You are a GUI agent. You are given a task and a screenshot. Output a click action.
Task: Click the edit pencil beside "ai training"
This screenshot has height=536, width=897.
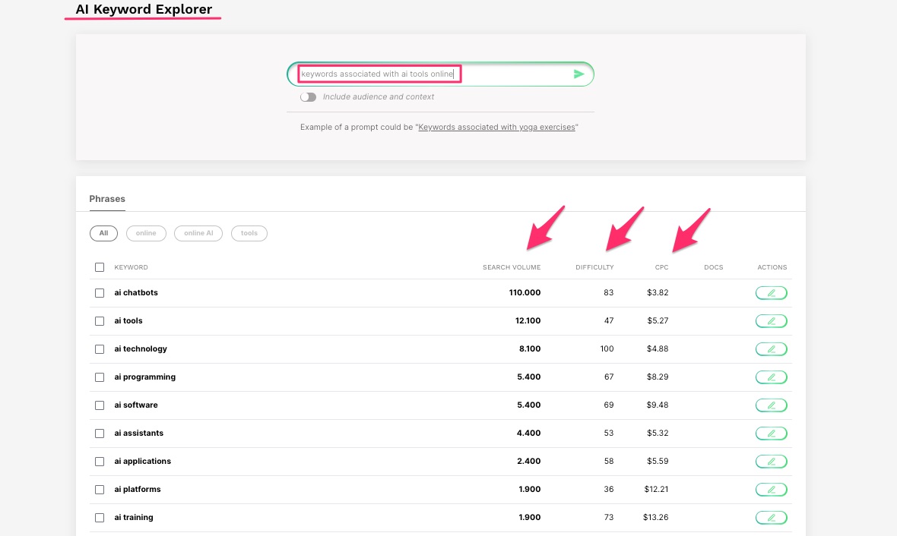tap(771, 517)
